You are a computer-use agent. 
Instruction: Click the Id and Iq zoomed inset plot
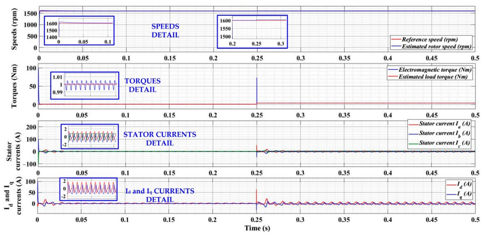[88, 189]
